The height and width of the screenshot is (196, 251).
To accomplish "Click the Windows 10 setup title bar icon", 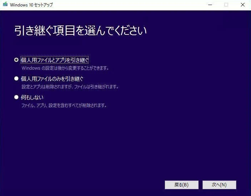I will coord(5,4).
